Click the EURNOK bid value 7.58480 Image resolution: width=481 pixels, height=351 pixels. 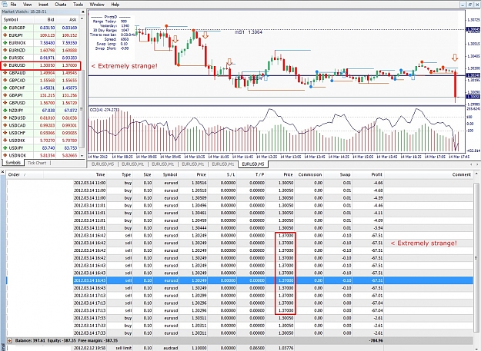pyautogui.click(x=47, y=43)
